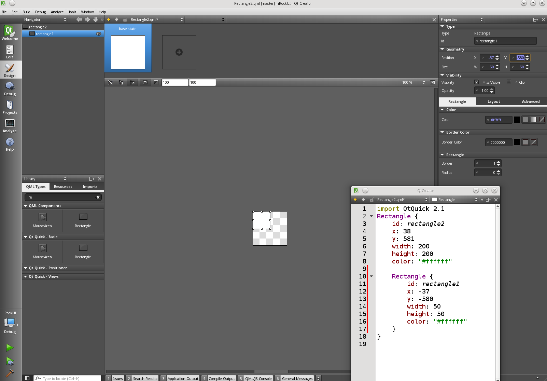Toggle the left sidebar icon in status bar
Screen dimensions: 547x381
(x=27, y=378)
